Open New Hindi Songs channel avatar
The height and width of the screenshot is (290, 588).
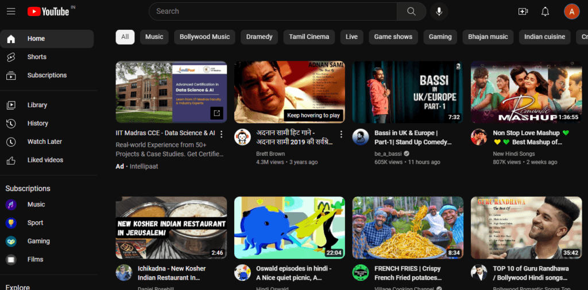479,137
